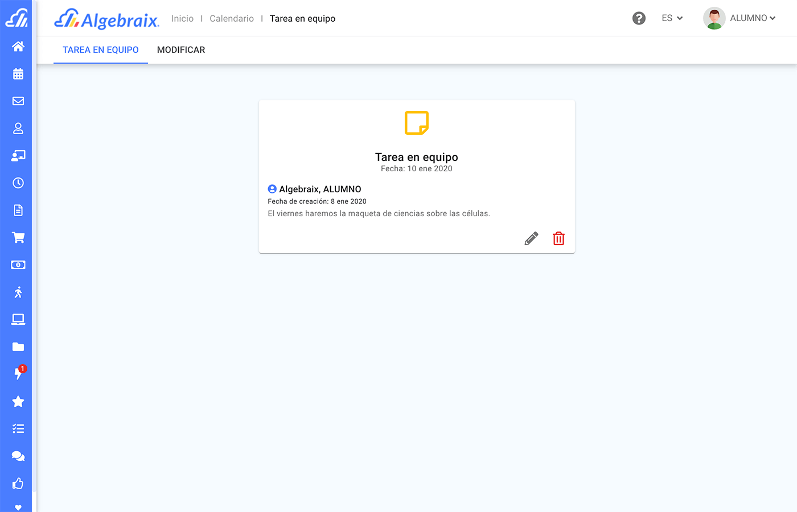This screenshot has width=797, height=512.
Task: Click the notification icon with red badge
Action: click(19, 373)
